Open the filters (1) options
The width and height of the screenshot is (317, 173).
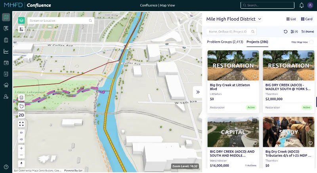(x=294, y=32)
